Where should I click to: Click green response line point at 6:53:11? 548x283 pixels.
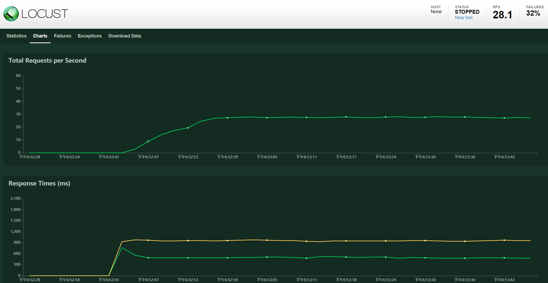point(307,258)
